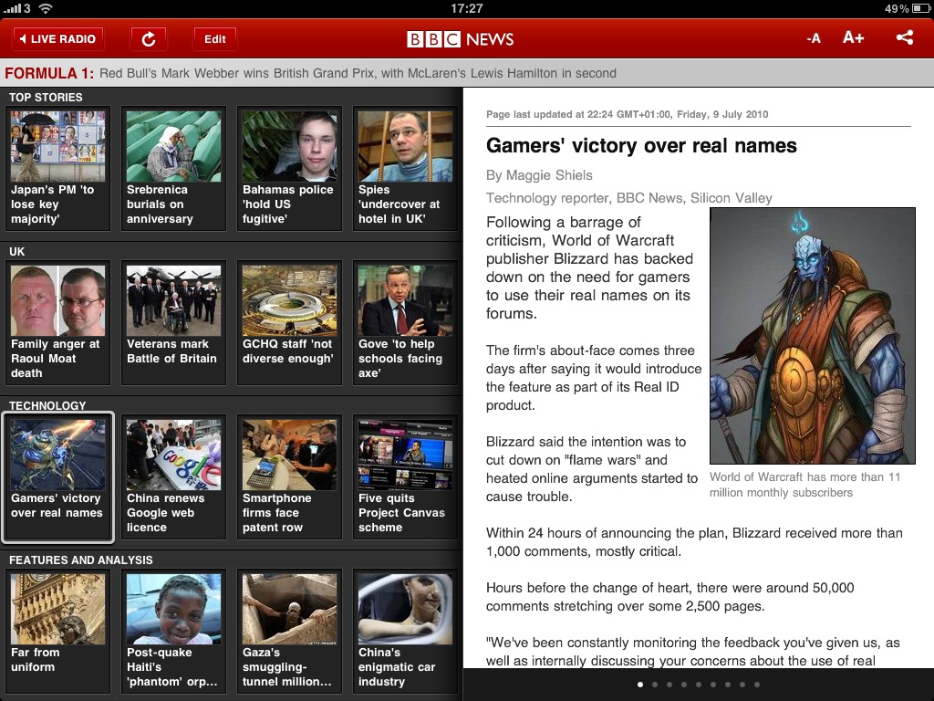Select Bahamas police 'hold US fugitive' story

[289, 168]
